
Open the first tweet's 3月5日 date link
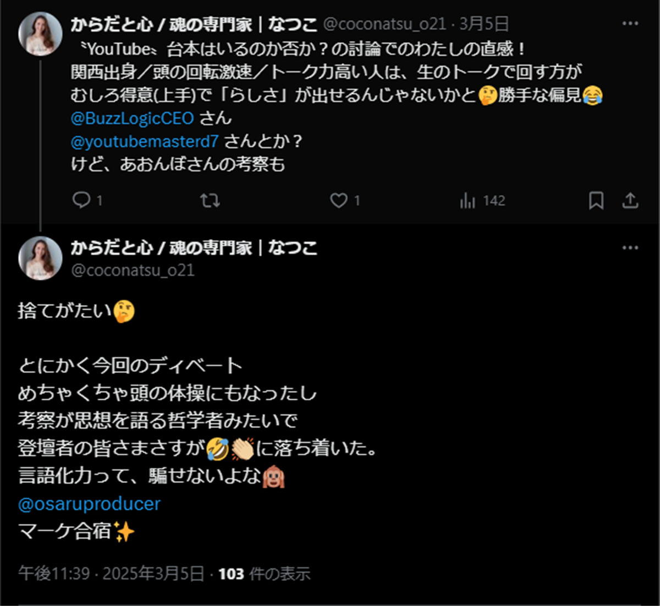(x=484, y=24)
